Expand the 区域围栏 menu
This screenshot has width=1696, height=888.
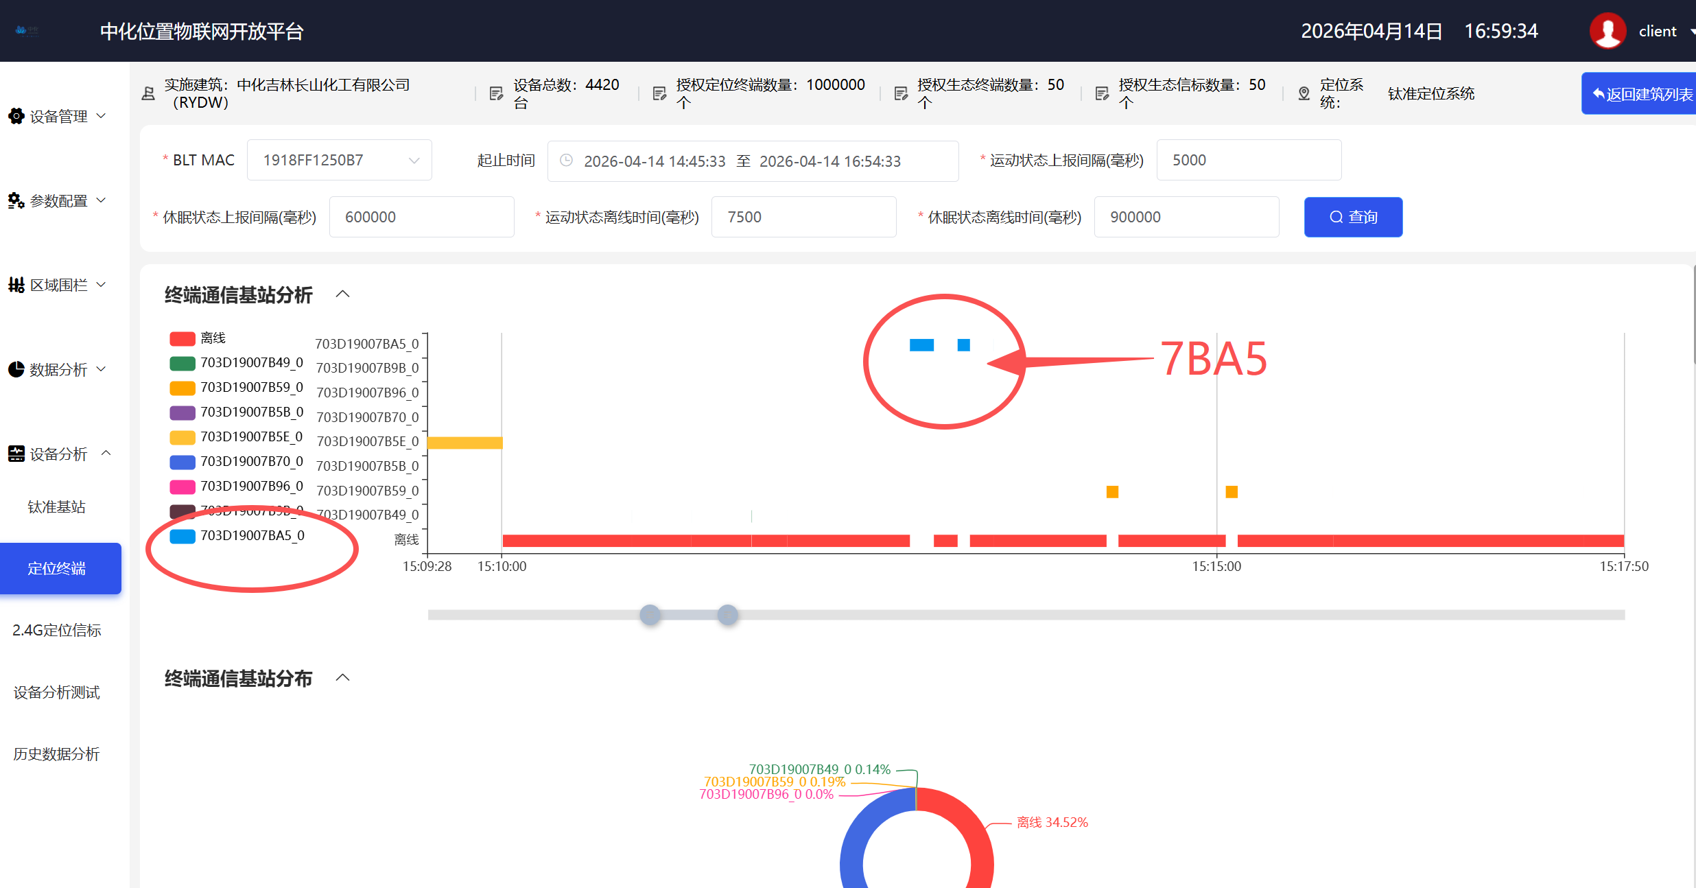101,285
